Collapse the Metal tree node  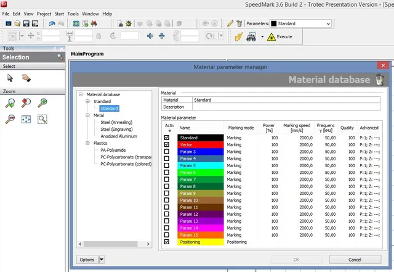(x=87, y=115)
